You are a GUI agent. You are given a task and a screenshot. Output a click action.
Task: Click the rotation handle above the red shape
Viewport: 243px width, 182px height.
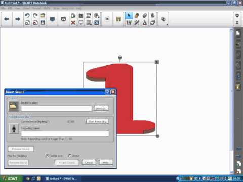120,58
